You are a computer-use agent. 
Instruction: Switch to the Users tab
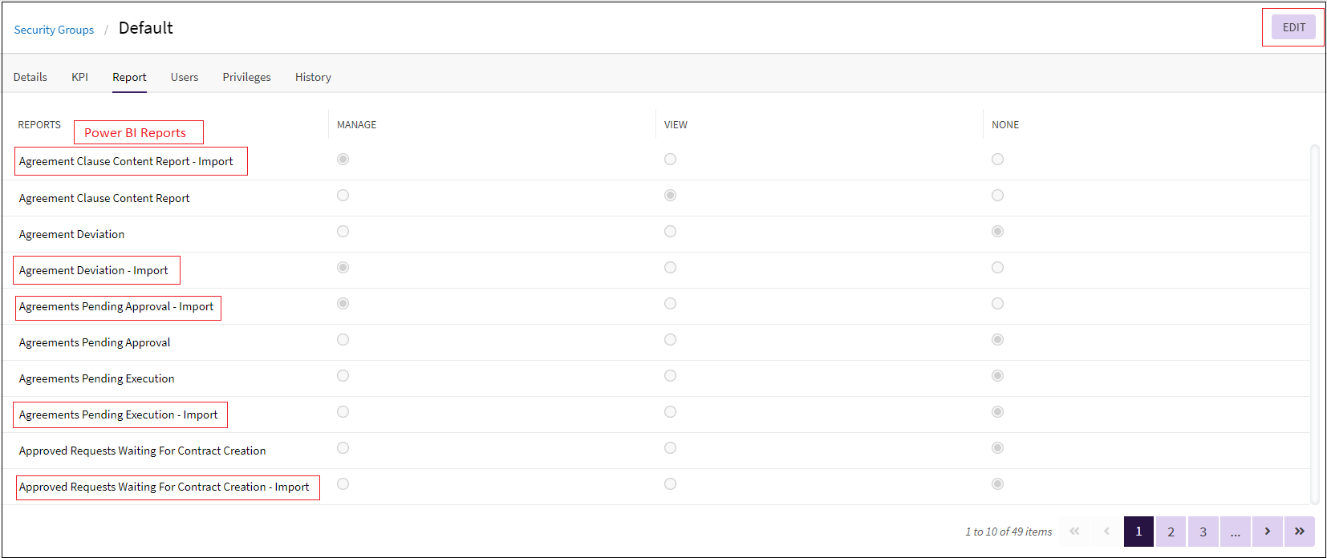coord(185,77)
